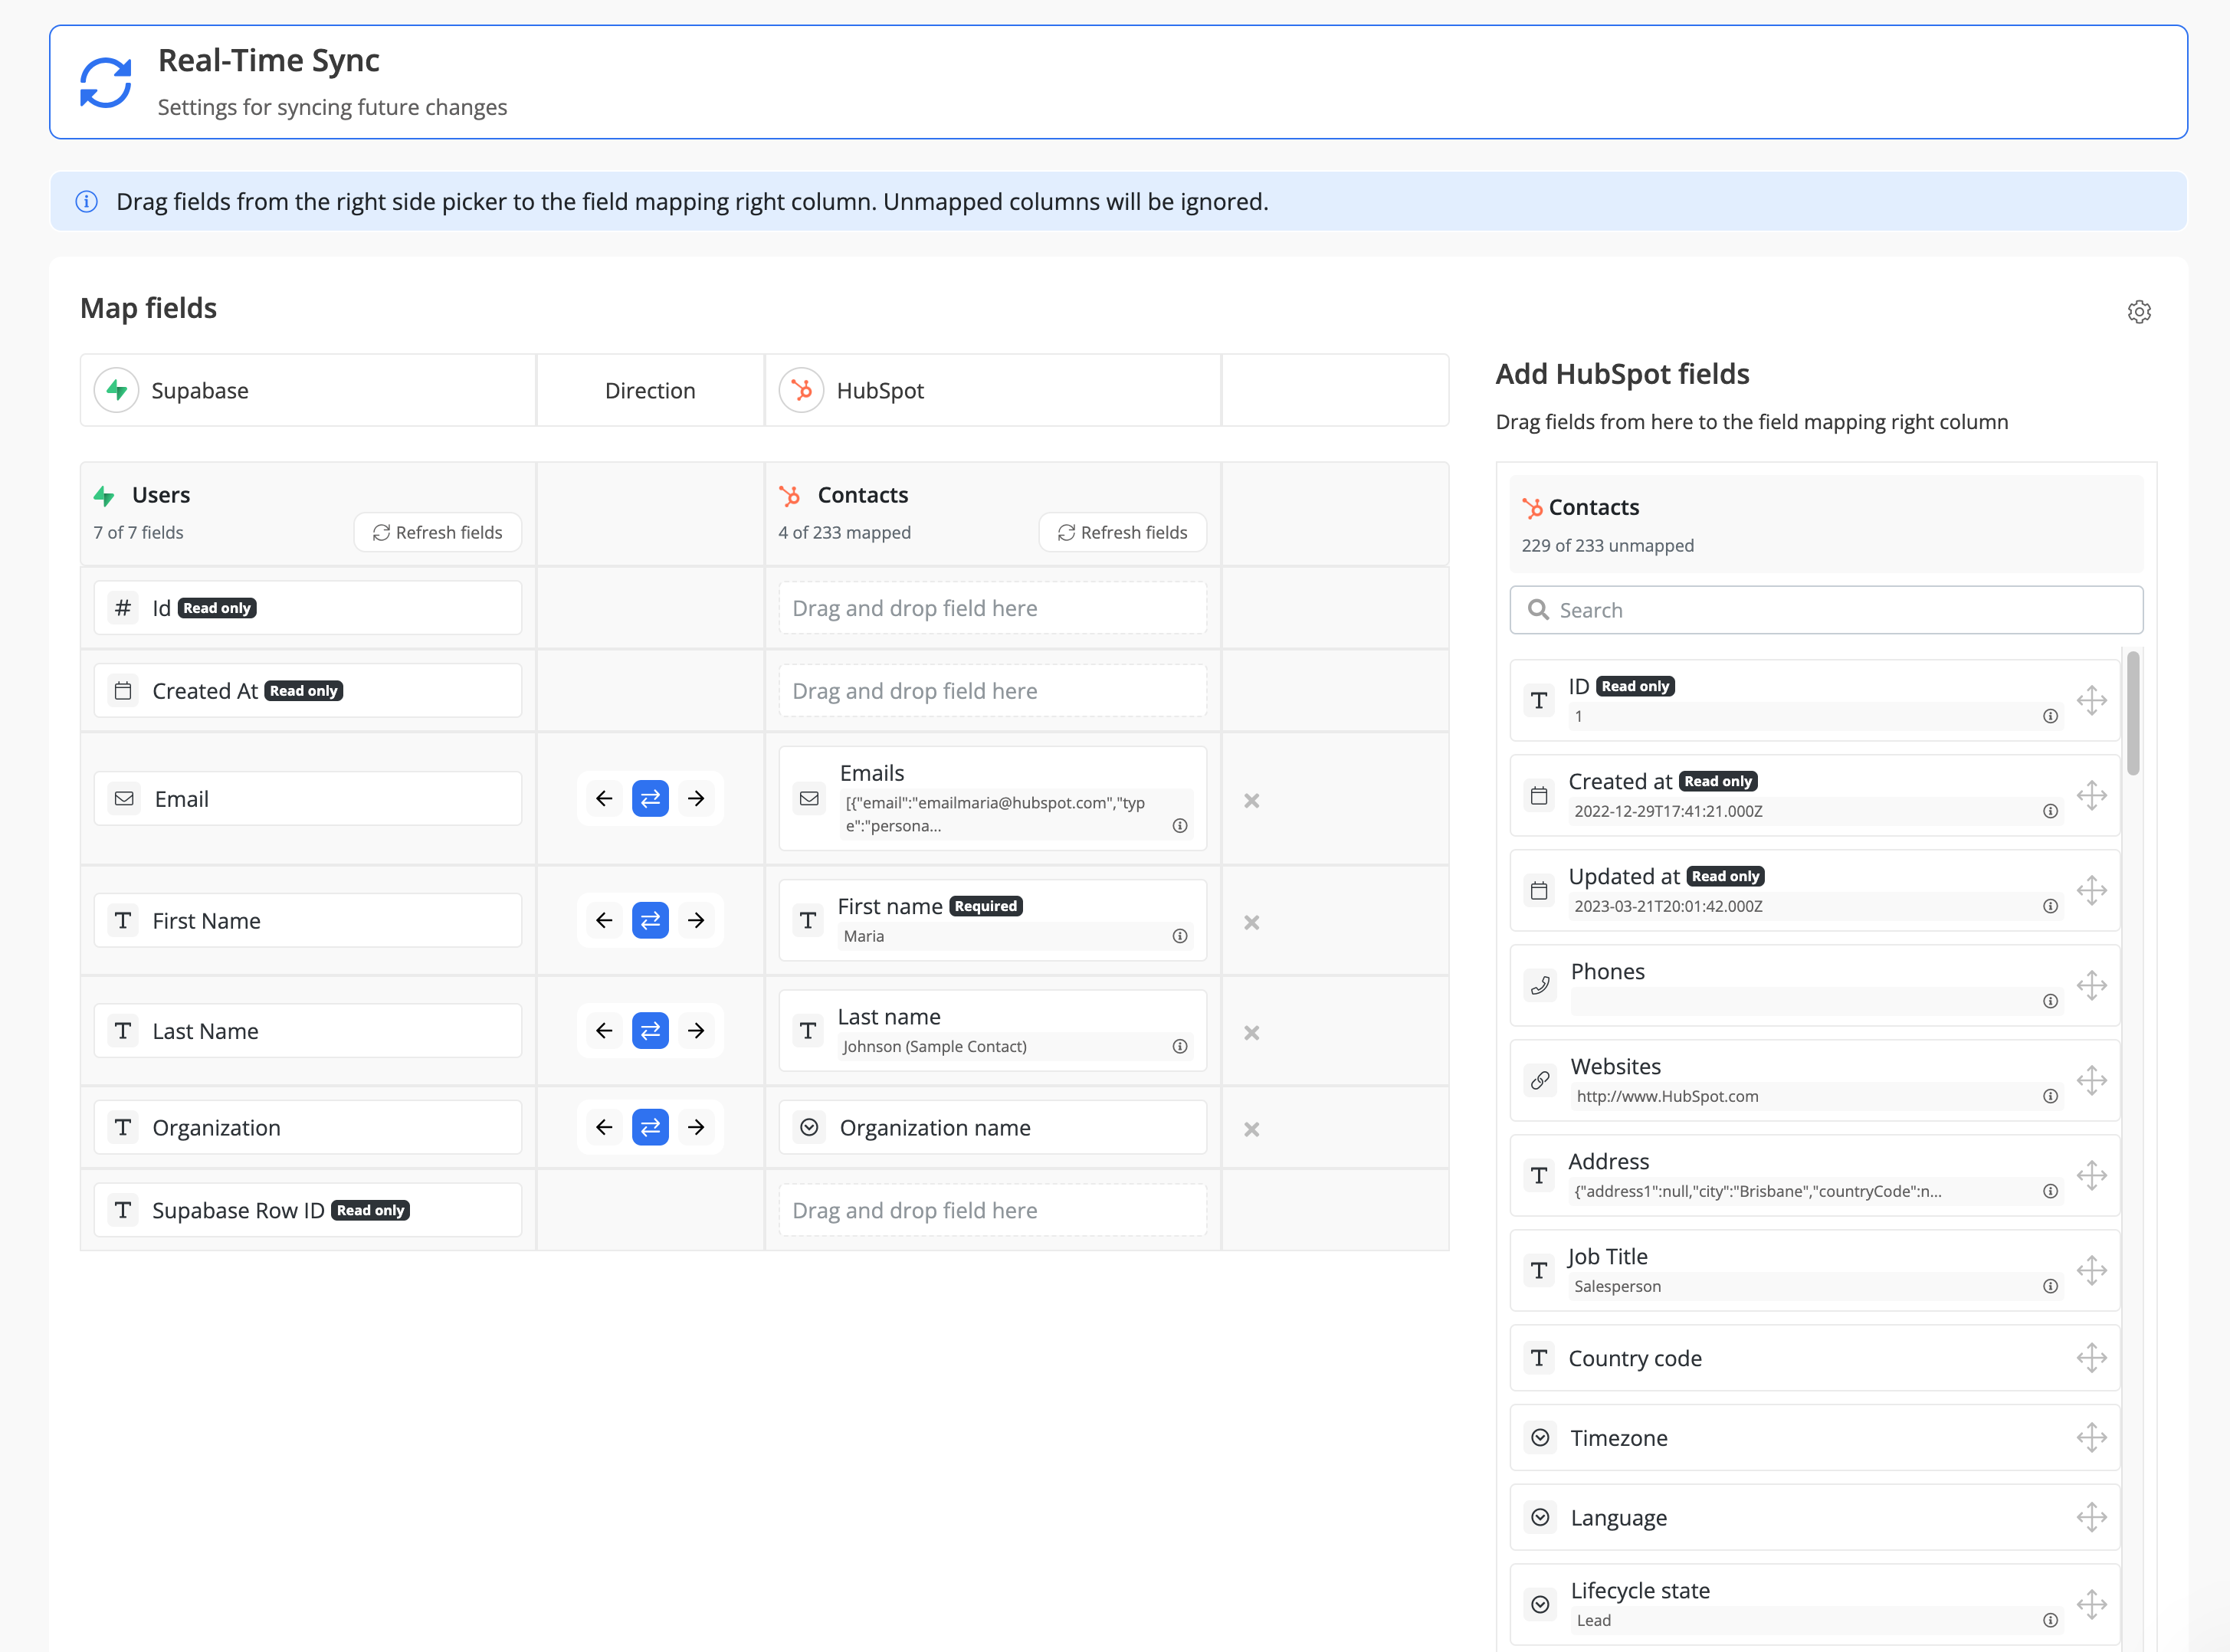Click the HubSpot fields list scrollbar
The width and height of the screenshot is (2230, 1652).
2133,712
